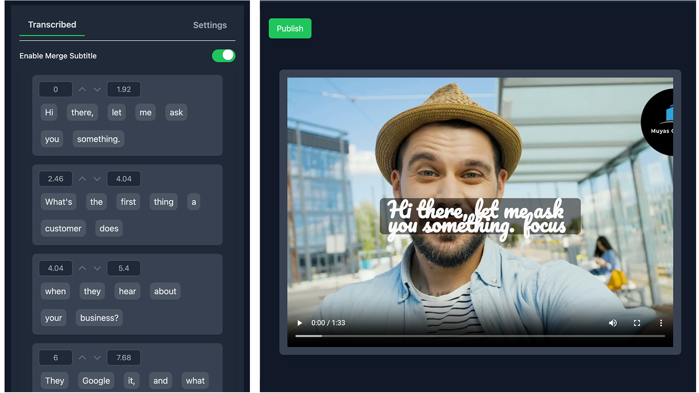This screenshot has width=699, height=393.
Task: Select the word chip 'what'
Action: click(195, 381)
